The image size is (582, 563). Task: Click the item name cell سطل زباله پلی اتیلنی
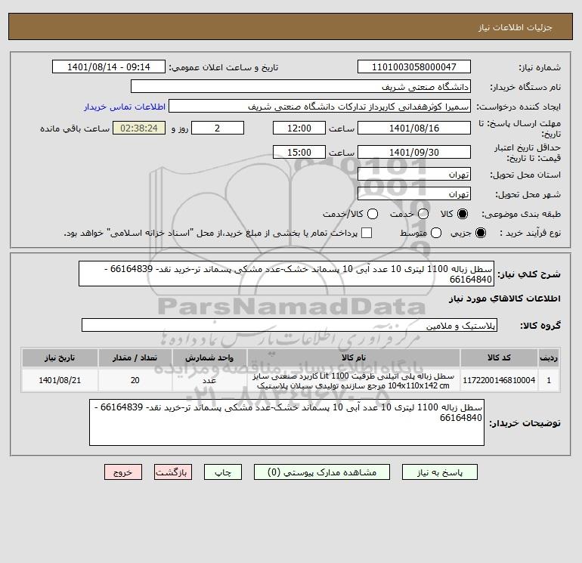pyautogui.click(x=354, y=380)
